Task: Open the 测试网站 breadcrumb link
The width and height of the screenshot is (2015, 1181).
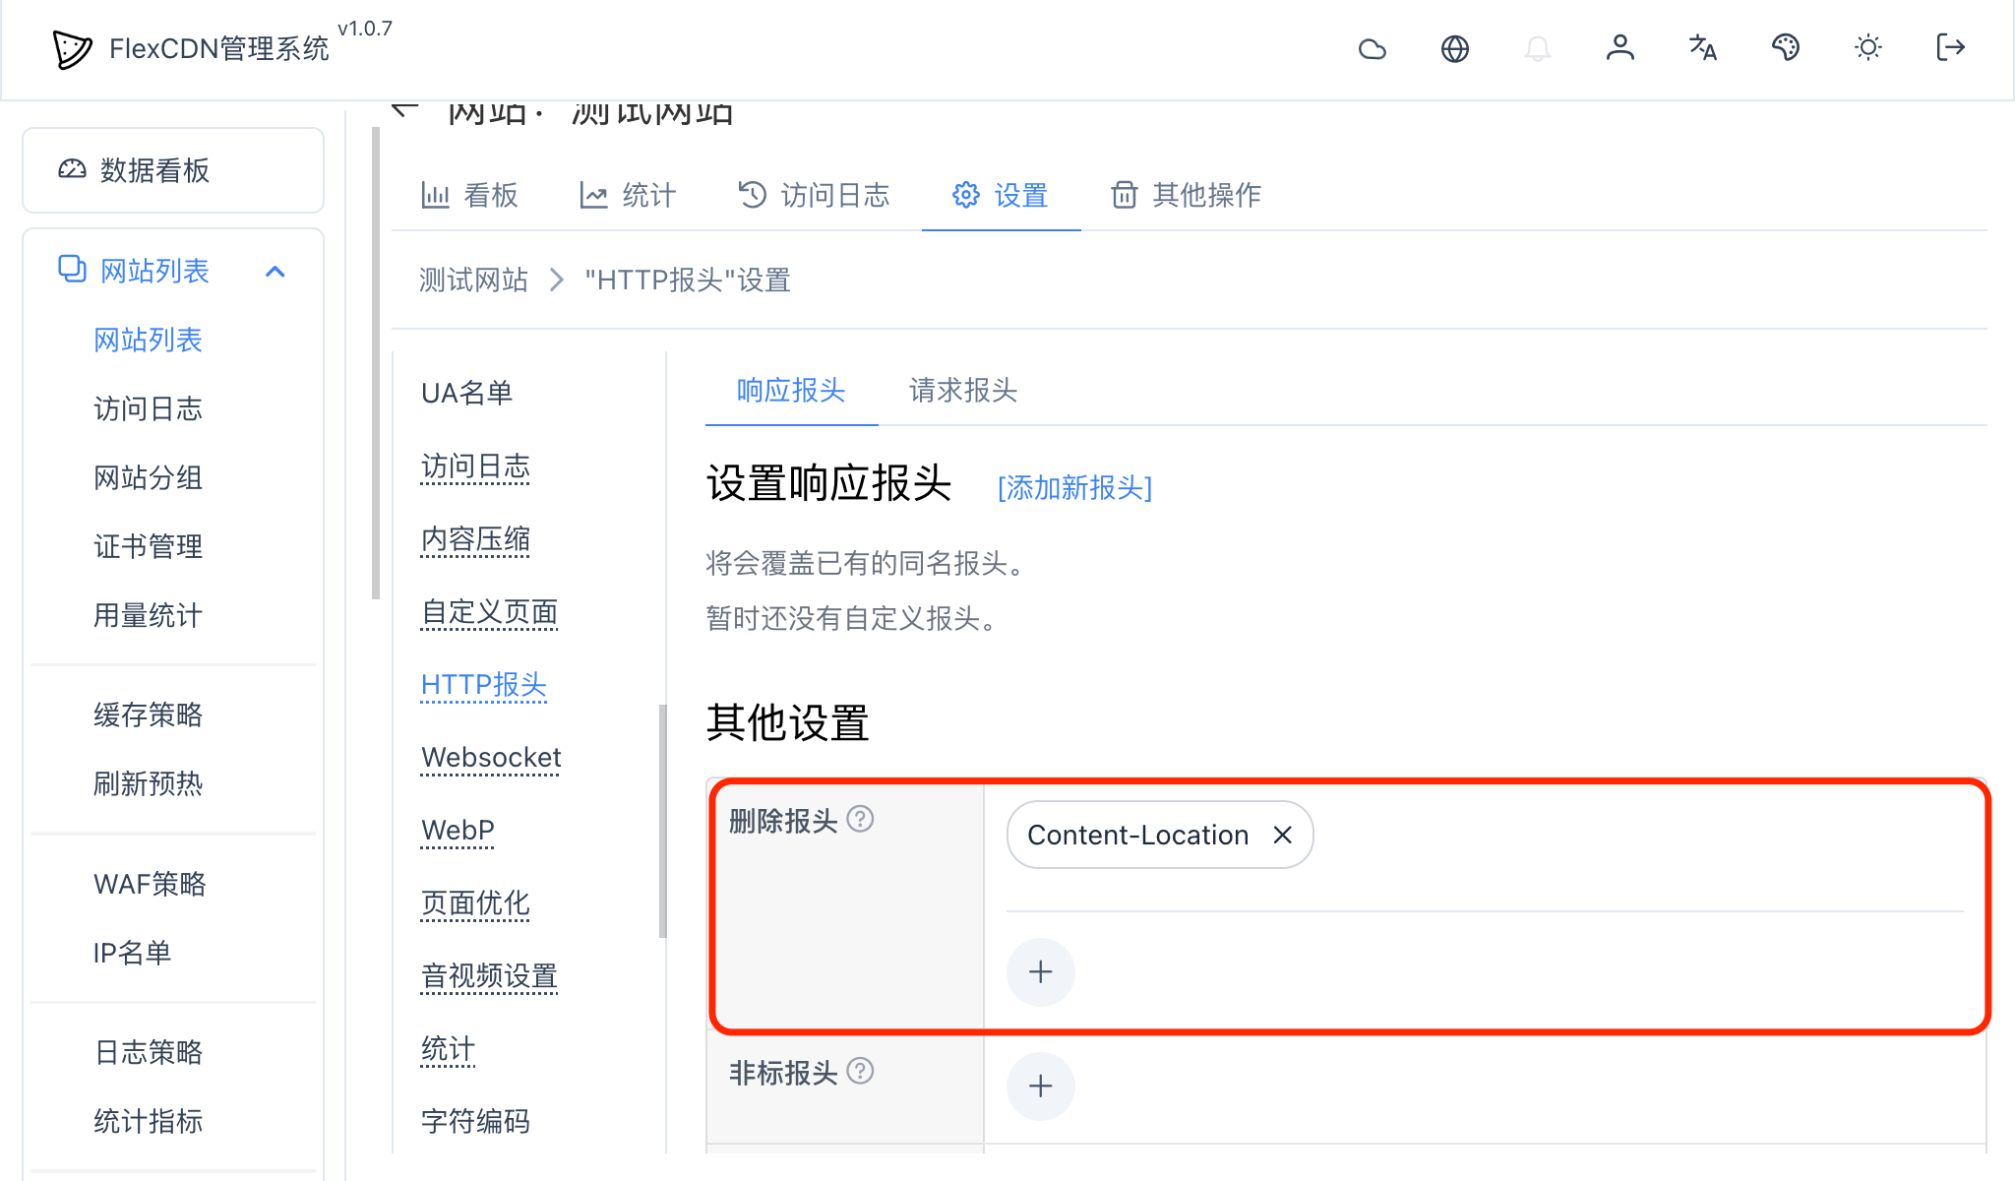Action: pos(473,280)
